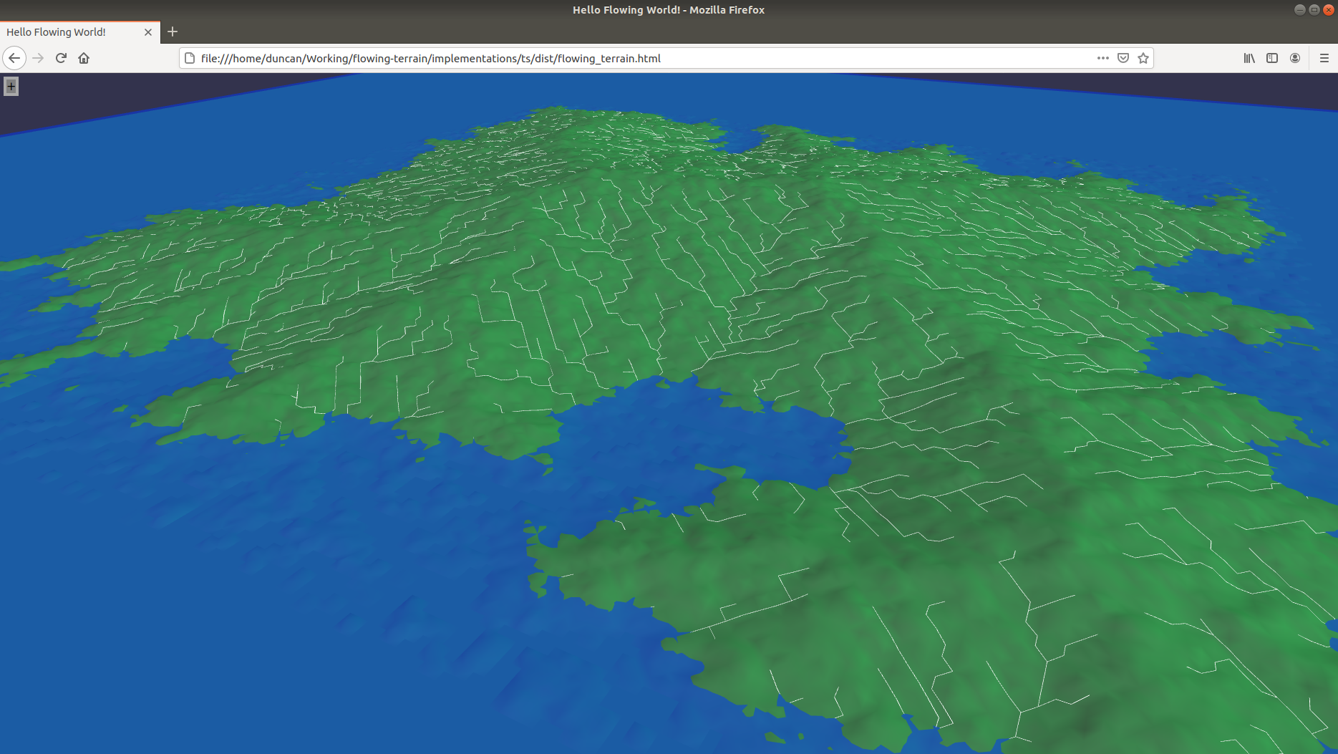Viewport: 1338px width, 754px height.
Task: Open the Firefox account icon
Action: point(1295,58)
